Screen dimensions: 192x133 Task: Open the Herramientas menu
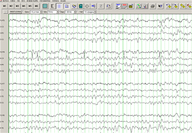coord(45,1)
